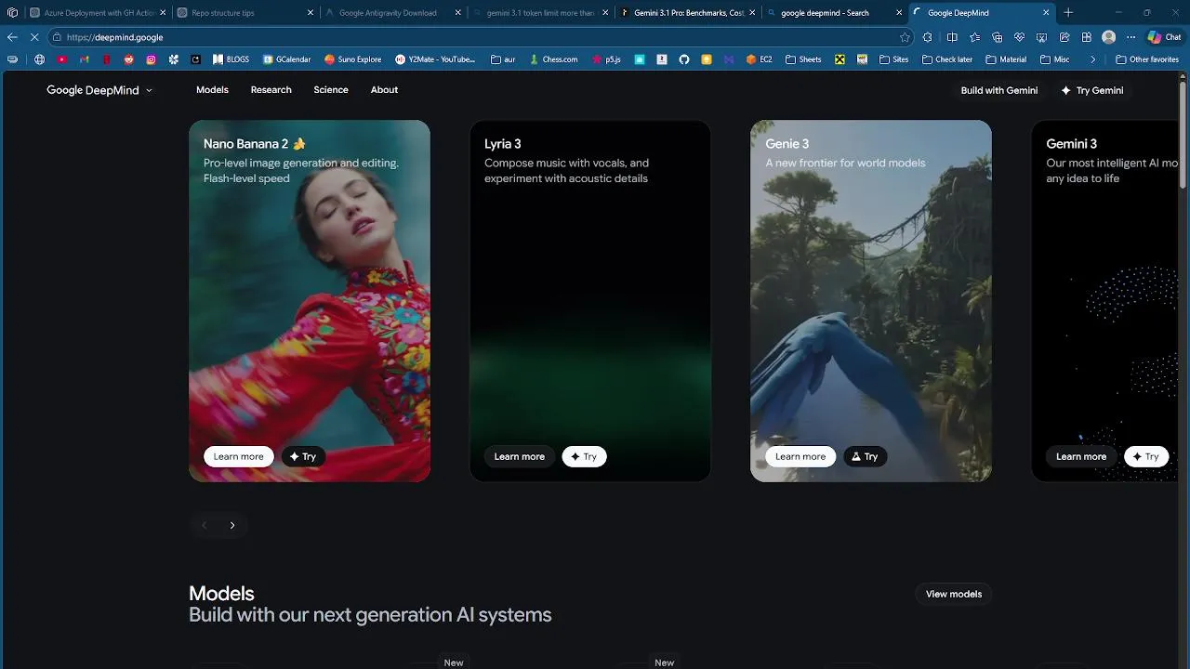Viewport: 1190px width, 669px height.
Task: Click Try on Lyria 3 card
Action: [x=584, y=456]
